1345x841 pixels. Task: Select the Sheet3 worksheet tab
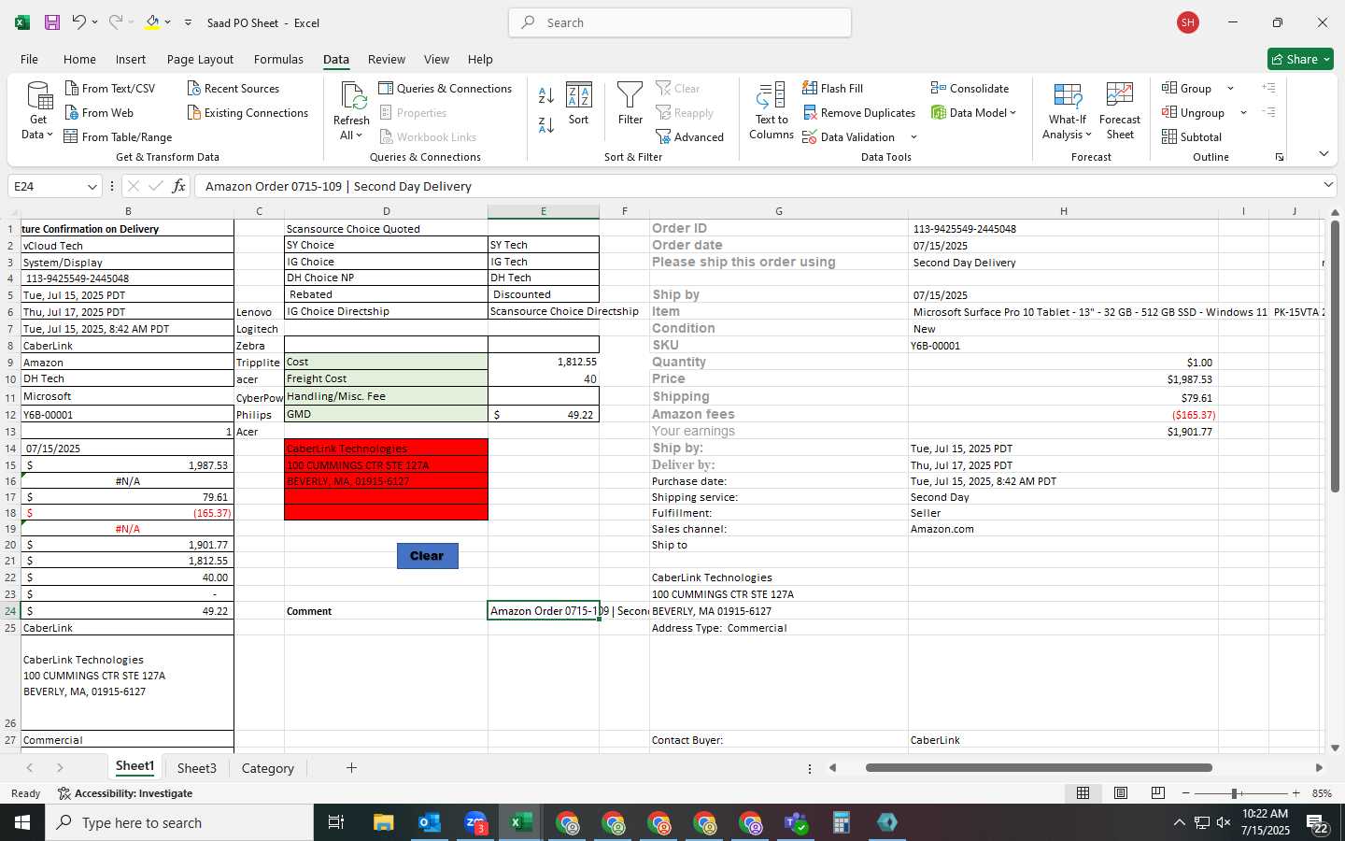coord(196,768)
